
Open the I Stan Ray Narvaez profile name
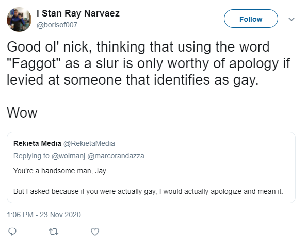coord(78,13)
